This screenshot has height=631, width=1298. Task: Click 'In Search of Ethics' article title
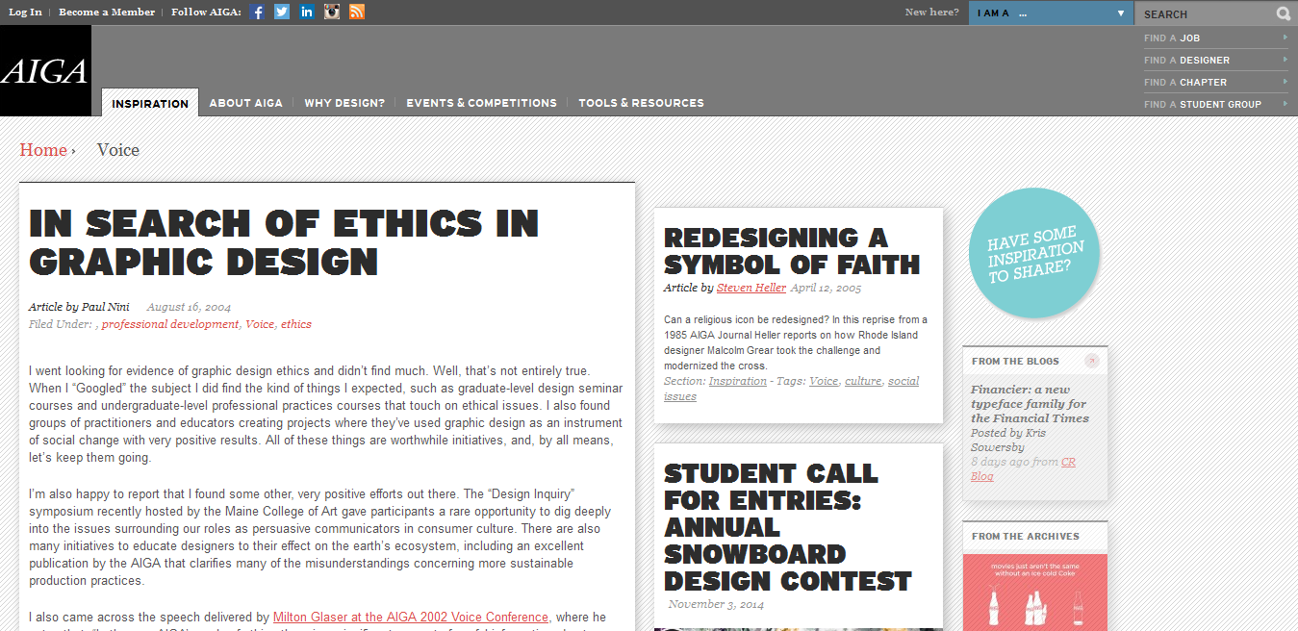pos(284,242)
